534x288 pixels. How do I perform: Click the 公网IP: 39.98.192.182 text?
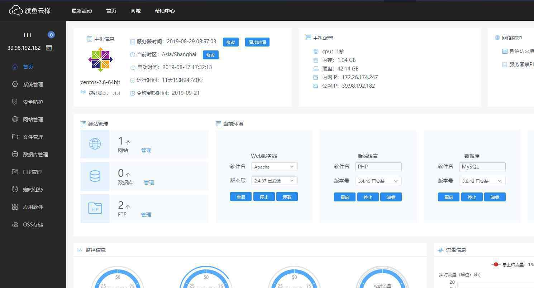click(x=348, y=86)
